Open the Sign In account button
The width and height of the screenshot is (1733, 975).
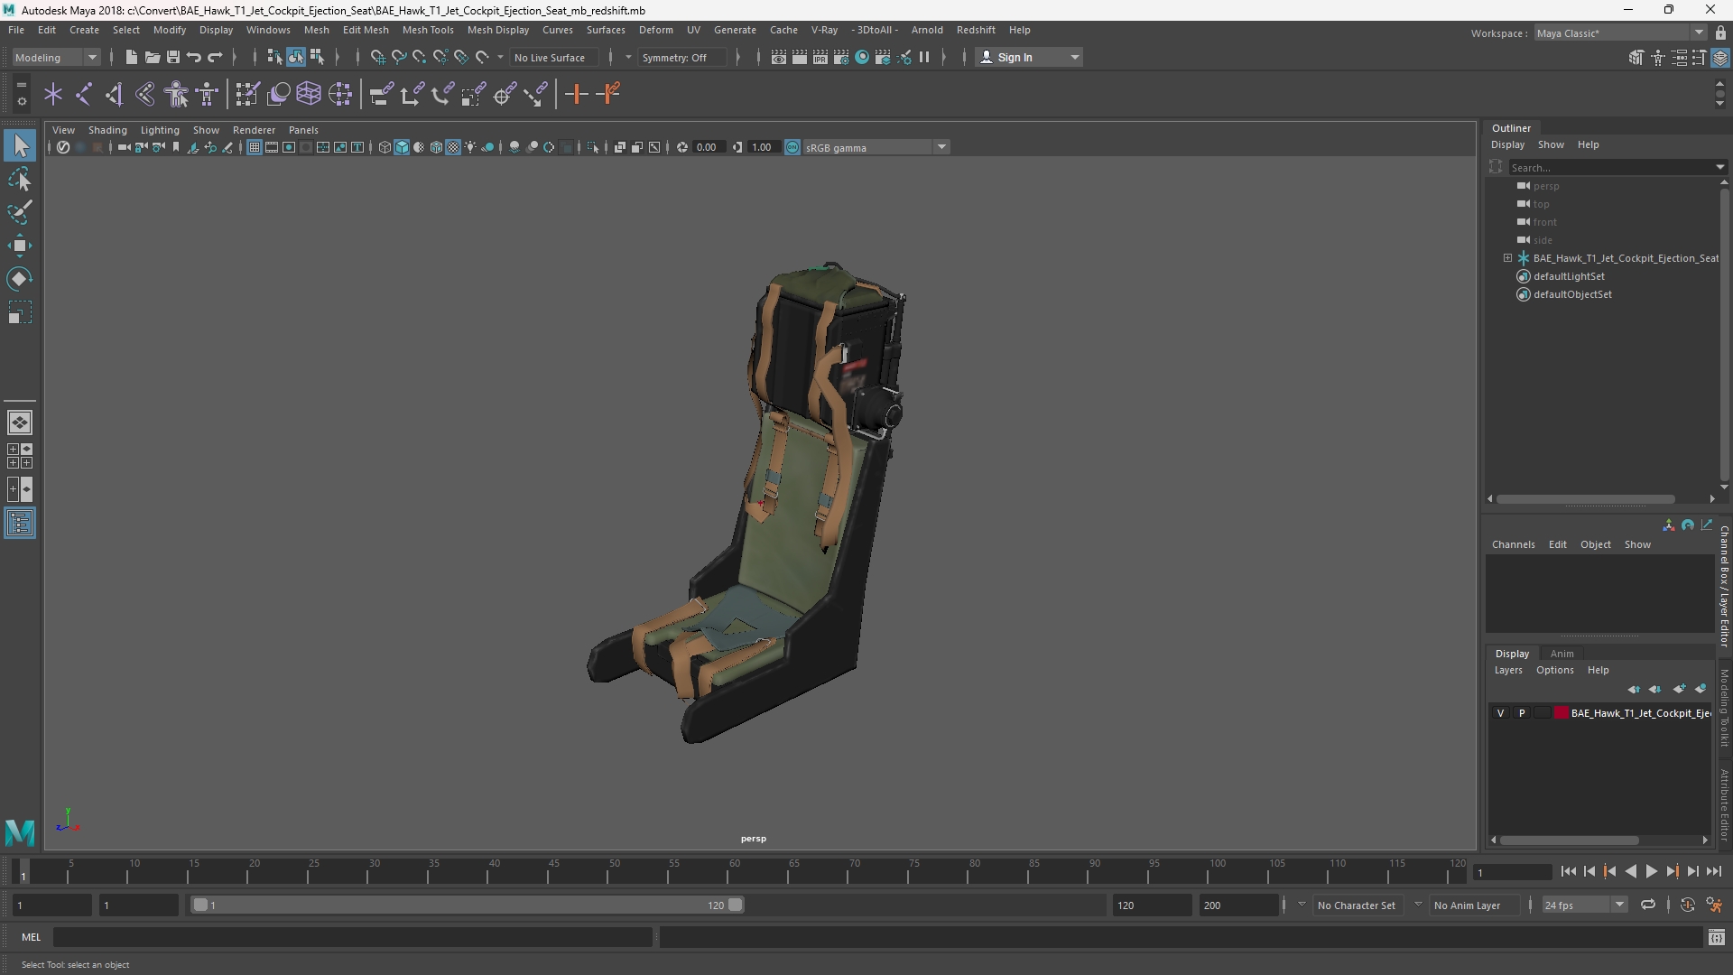pos(1030,58)
